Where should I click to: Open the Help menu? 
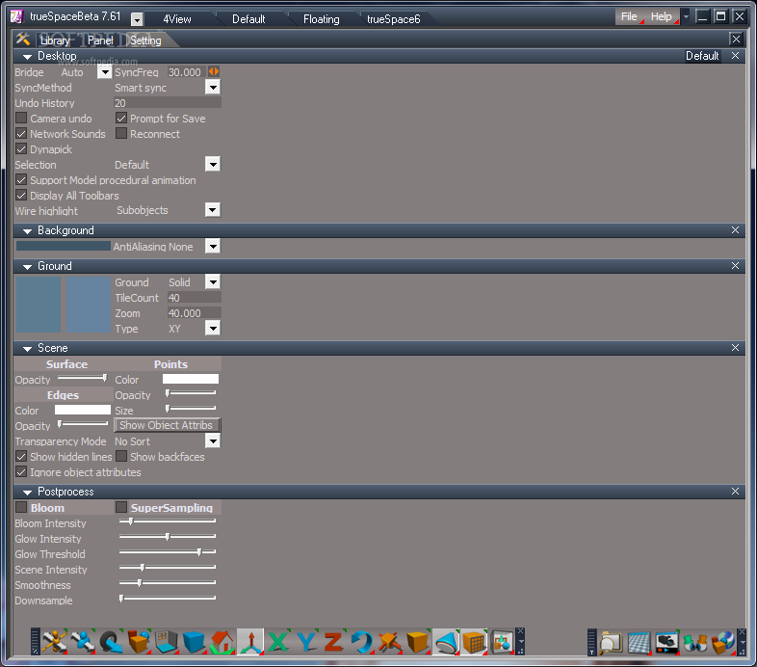[662, 17]
